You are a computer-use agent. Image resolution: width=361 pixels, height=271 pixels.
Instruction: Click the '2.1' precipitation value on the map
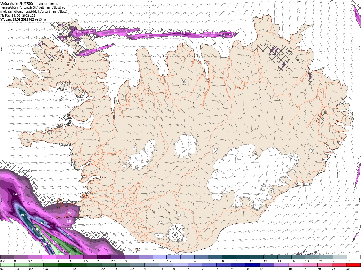click(x=64, y=251)
